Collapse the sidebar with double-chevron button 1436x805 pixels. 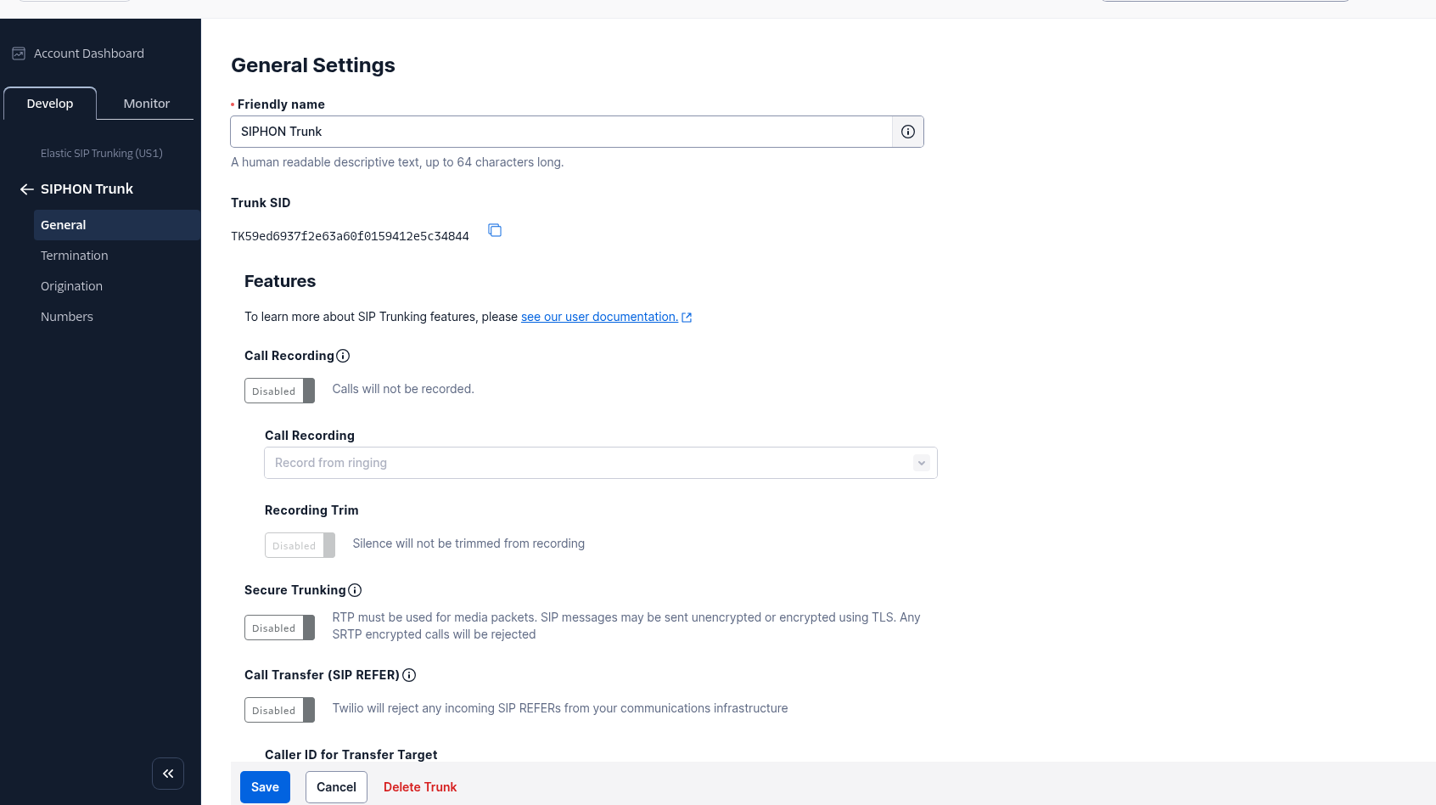pyautogui.click(x=168, y=774)
